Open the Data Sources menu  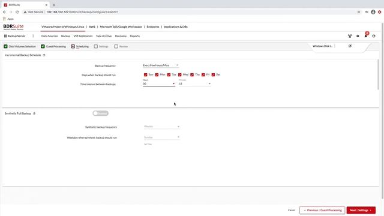pyautogui.click(x=49, y=36)
